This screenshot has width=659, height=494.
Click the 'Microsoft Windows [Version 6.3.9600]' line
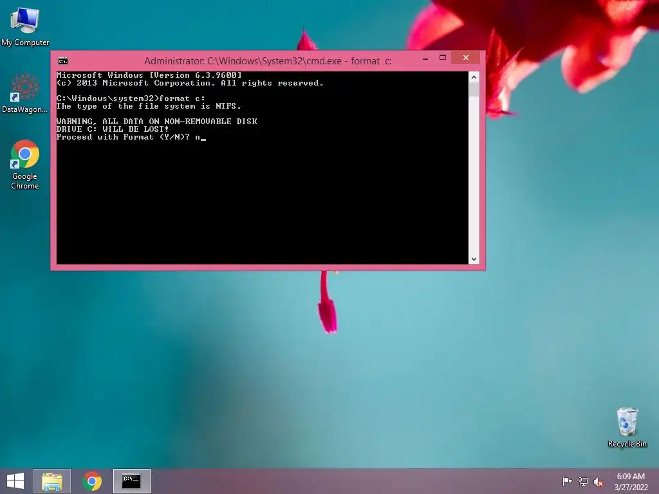point(149,75)
